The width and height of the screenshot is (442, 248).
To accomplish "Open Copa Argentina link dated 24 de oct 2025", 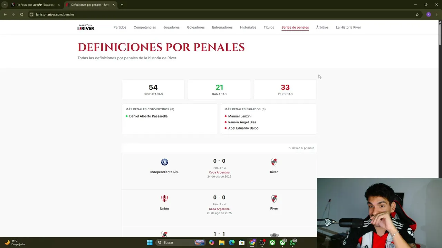I will [x=219, y=172].
